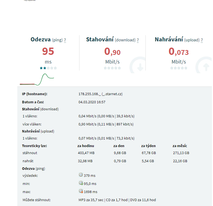Click the 0,073 Mbit/s upload value
This screenshot has width=213, height=206.
(179, 51)
